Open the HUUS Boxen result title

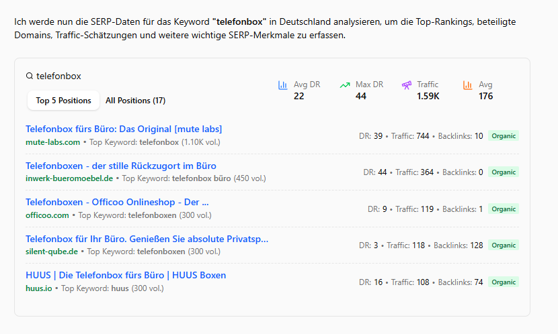click(126, 275)
